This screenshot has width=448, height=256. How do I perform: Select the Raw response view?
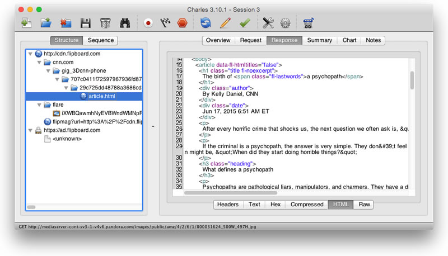point(364,205)
